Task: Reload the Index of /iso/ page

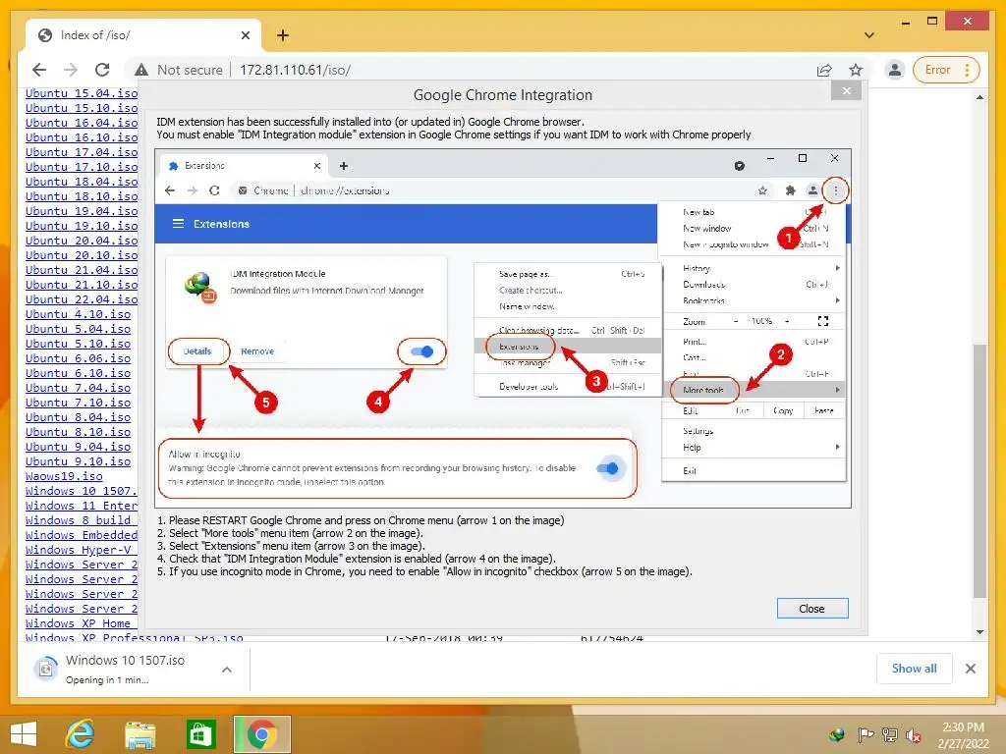Action: 102,70
